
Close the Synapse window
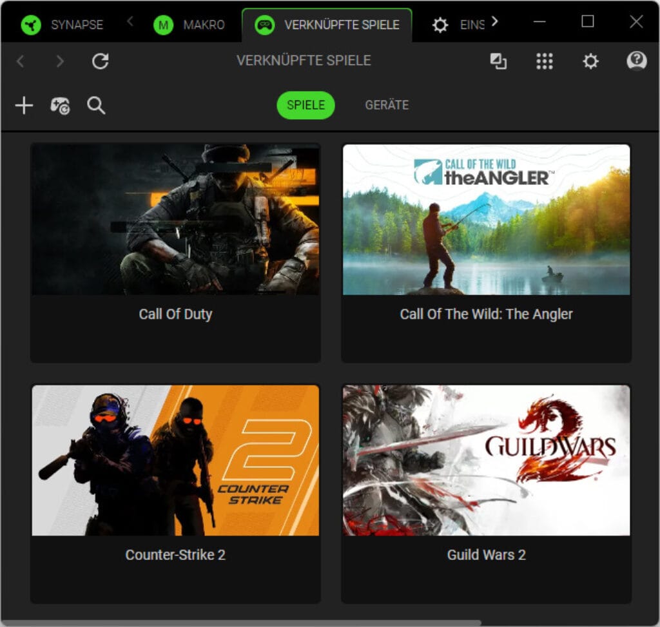pos(636,21)
